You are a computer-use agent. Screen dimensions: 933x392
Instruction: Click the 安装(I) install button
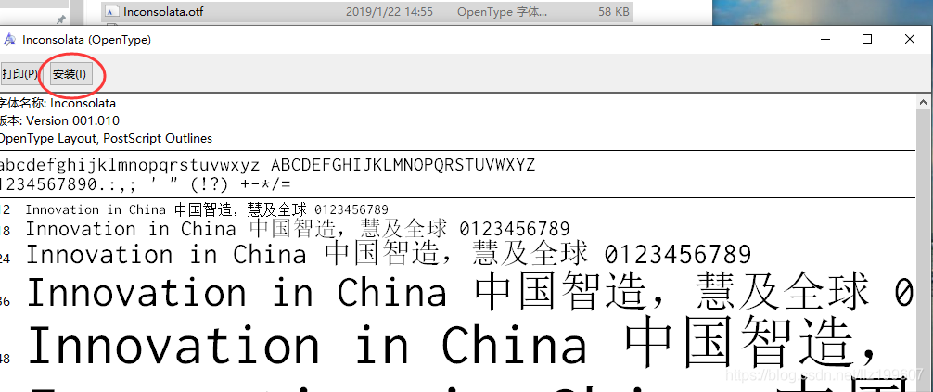(x=70, y=74)
